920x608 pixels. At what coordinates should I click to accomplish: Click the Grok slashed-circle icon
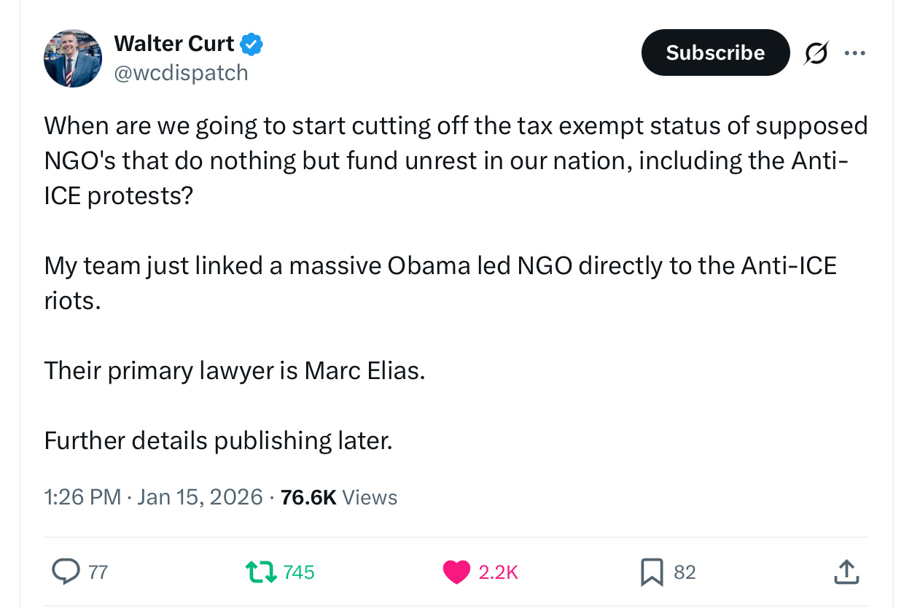click(x=816, y=52)
